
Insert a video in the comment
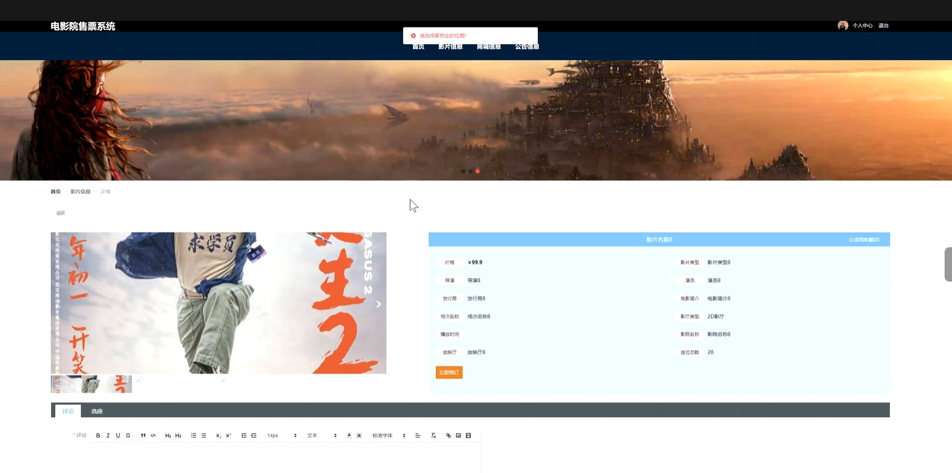point(468,436)
